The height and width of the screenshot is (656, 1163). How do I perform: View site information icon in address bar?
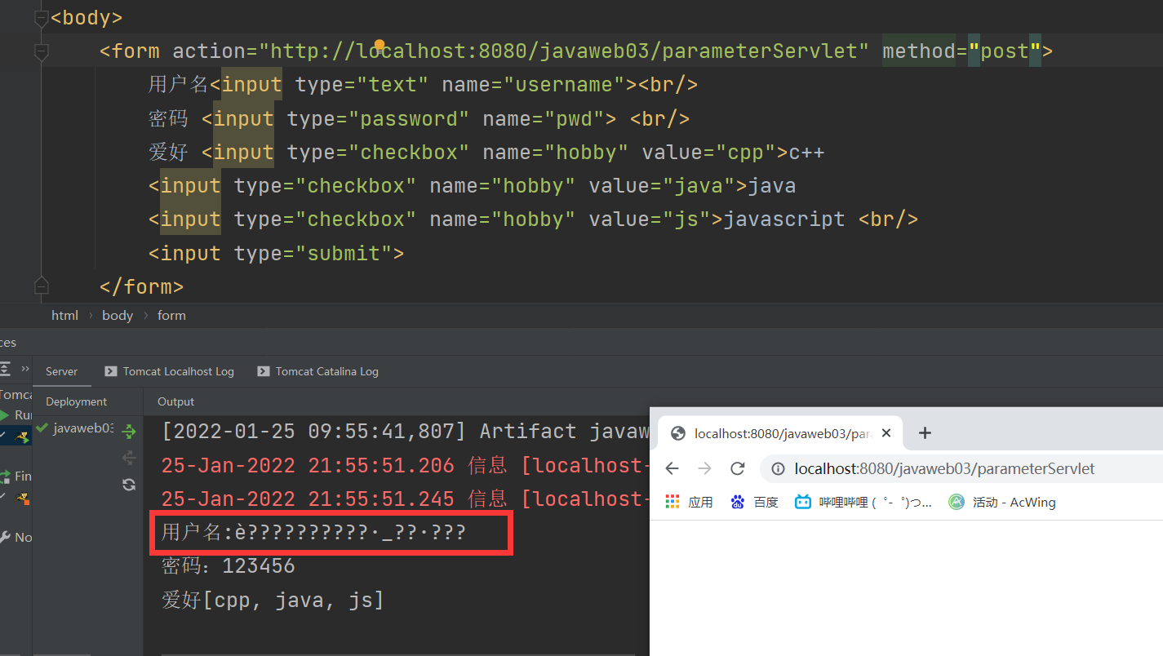coord(779,468)
